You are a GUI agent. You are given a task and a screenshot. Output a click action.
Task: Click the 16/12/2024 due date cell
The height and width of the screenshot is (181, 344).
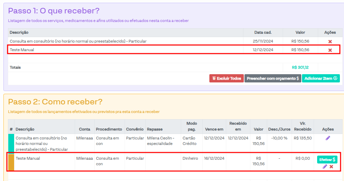pos(214,159)
